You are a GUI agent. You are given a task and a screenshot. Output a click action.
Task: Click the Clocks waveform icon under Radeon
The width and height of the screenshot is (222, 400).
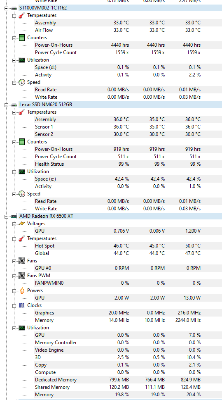[22, 305]
